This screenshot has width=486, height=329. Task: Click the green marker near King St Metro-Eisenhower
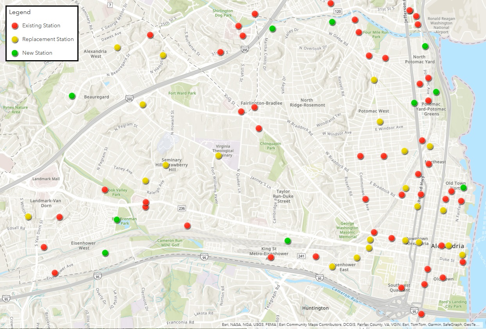[288, 241]
